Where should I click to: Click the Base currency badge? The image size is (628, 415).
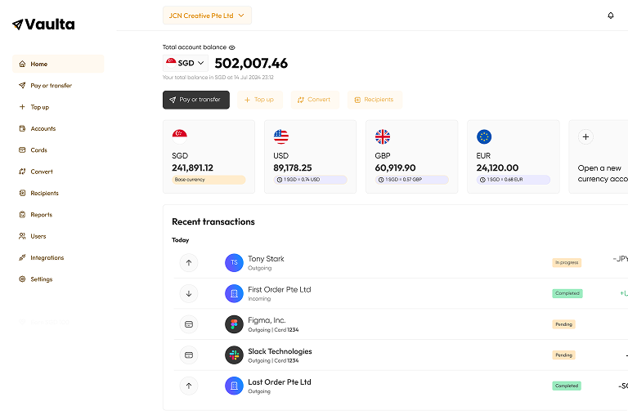pyautogui.click(x=209, y=180)
